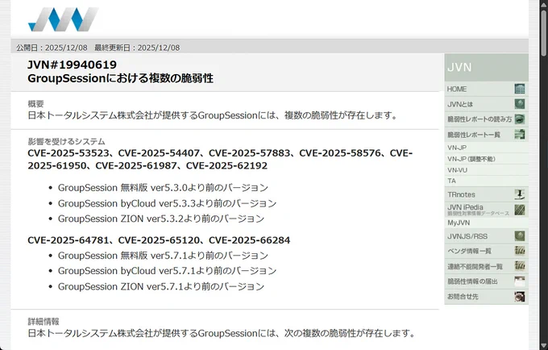Open the JVNとは menu item
The width and height of the screenshot is (548, 350).
coord(486,104)
